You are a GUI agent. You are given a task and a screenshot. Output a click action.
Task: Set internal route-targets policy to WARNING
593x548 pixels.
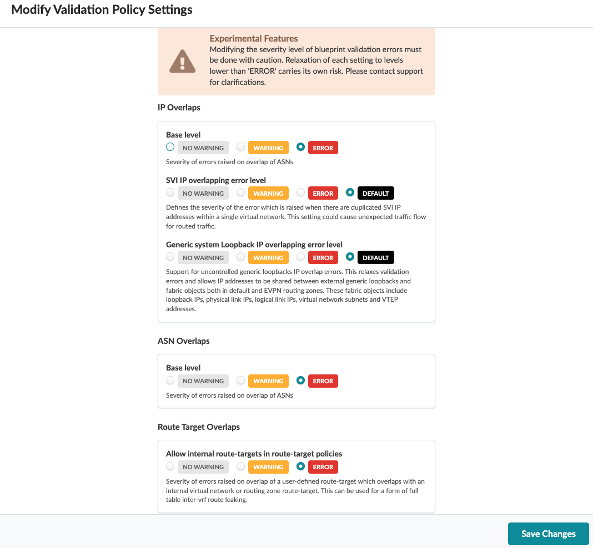pos(240,466)
